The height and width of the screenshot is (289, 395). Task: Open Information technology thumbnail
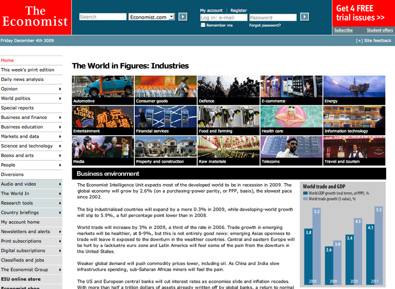[354, 121]
